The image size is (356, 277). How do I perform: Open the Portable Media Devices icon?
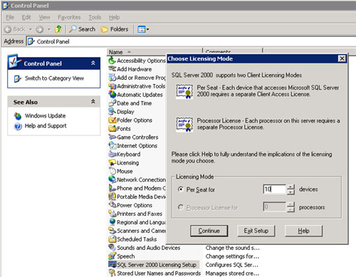point(112,197)
